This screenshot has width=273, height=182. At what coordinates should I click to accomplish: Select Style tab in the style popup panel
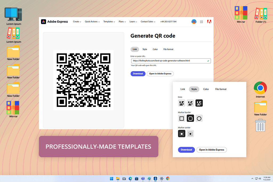click(194, 89)
